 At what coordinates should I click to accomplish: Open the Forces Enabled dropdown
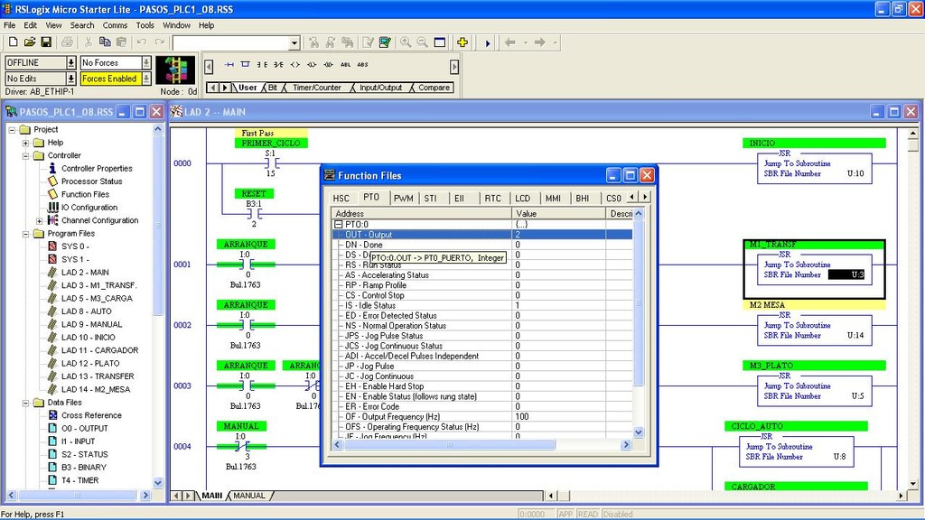145,79
